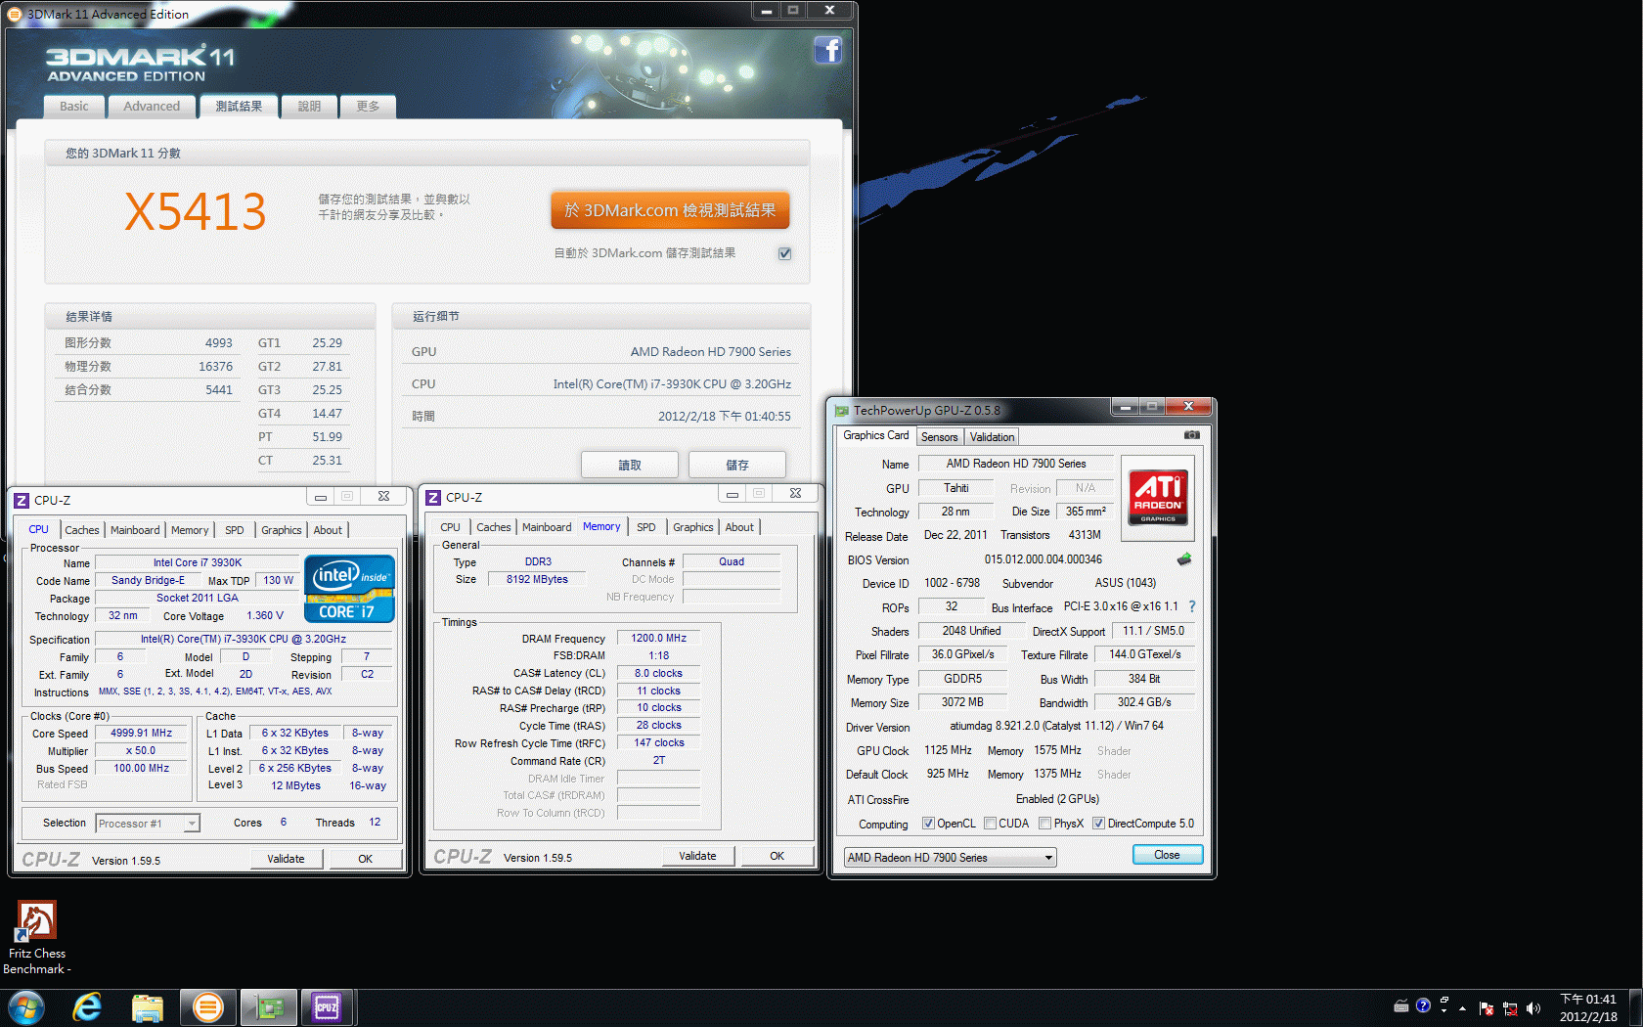Click the ATI Radeon logo in GPU-Z
This screenshot has height=1027, width=1643.
pos(1158,497)
